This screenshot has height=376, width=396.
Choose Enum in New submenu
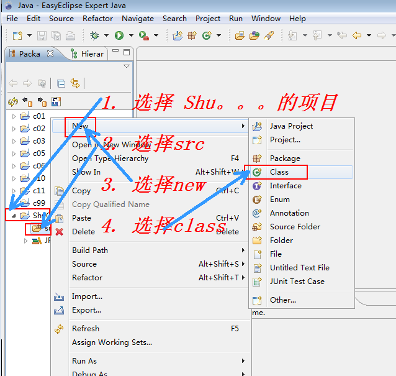pyautogui.click(x=301, y=199)
